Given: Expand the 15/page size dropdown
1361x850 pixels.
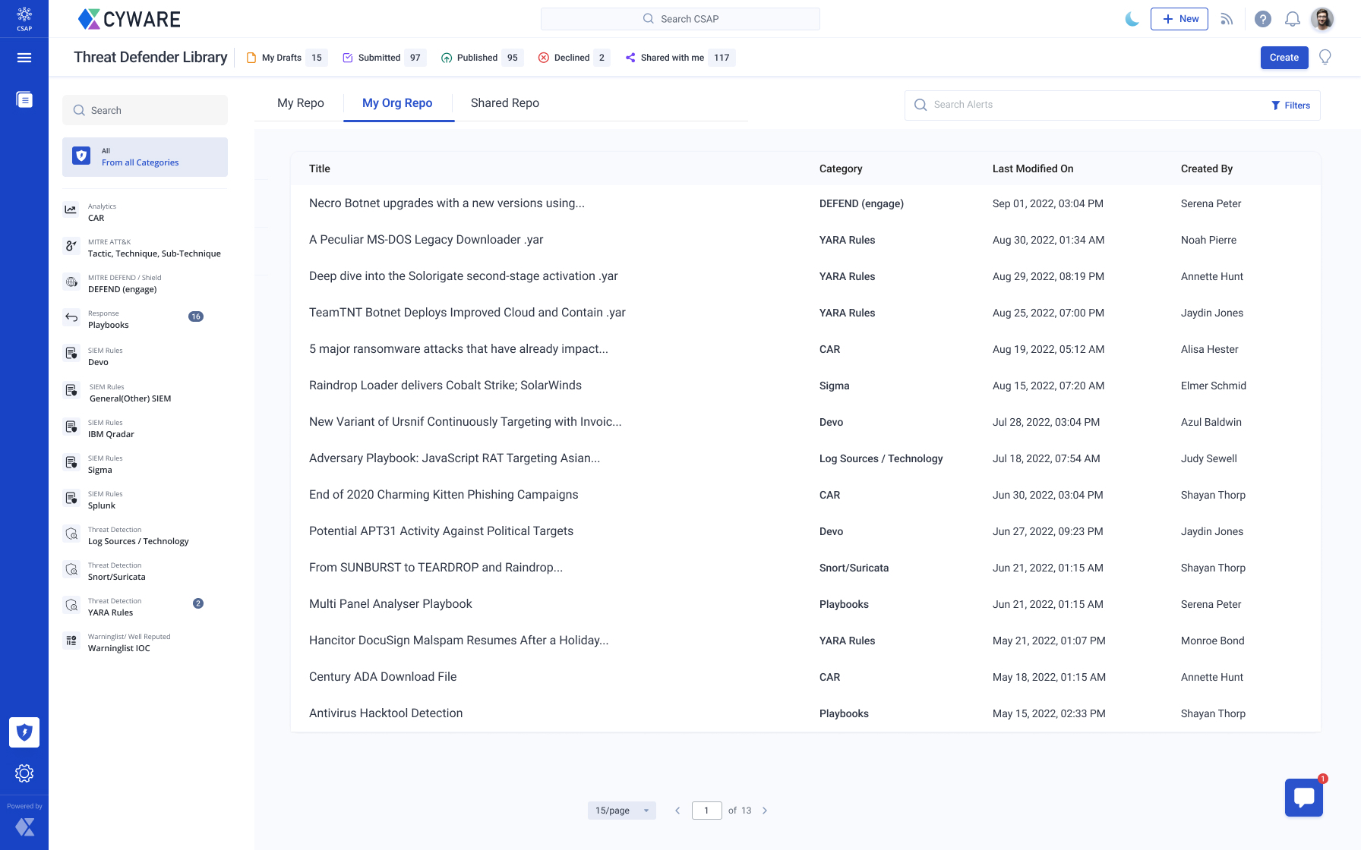Looking at the screenshot, I should (x=621, y=811).
